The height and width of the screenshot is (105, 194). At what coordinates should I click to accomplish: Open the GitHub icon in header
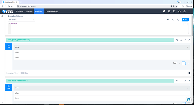point(164,11)
